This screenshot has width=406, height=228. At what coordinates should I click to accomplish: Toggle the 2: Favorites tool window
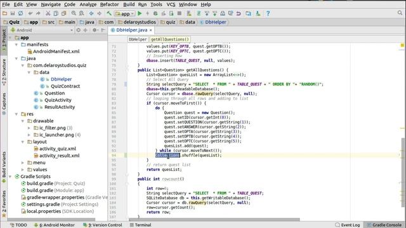point(4,204)
